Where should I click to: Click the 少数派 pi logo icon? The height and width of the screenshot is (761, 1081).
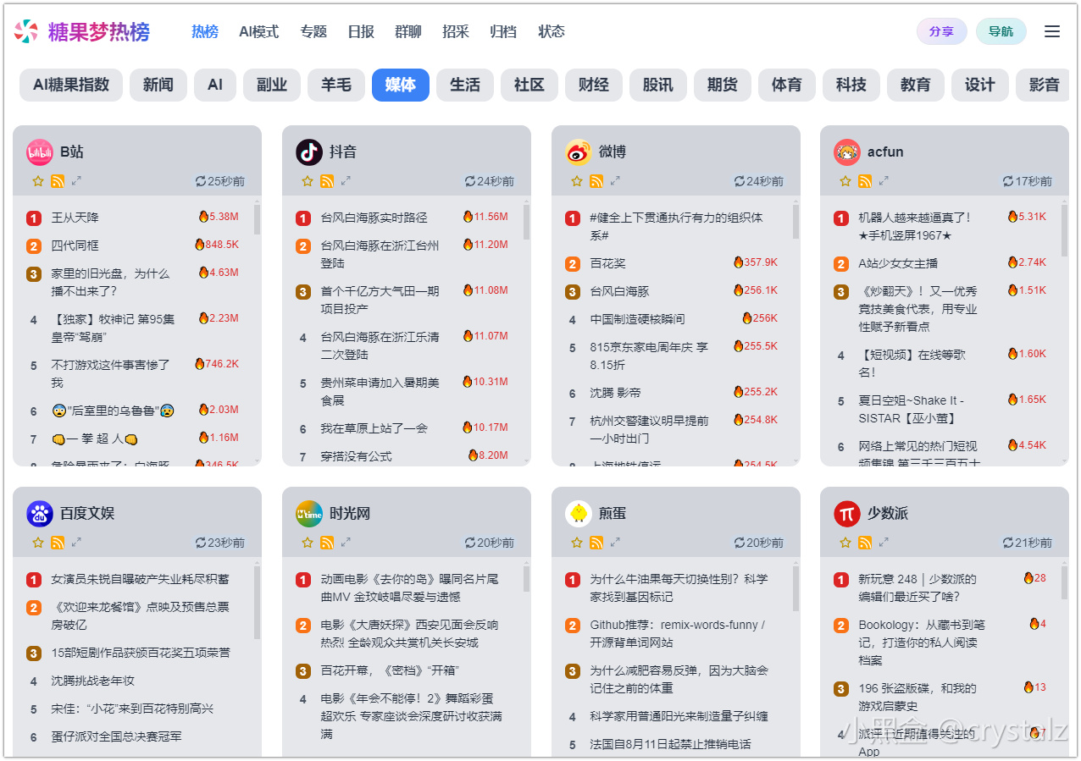847,514
